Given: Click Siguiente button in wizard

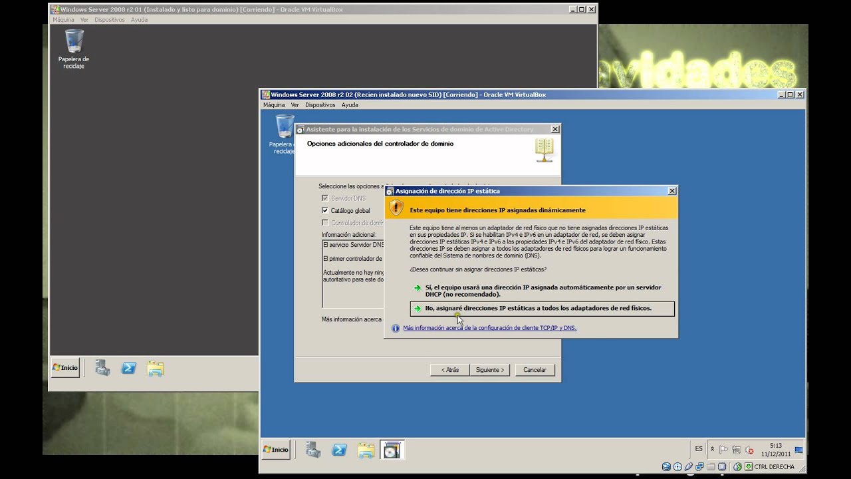Looking at the screenshot, I should click(490, 370).
